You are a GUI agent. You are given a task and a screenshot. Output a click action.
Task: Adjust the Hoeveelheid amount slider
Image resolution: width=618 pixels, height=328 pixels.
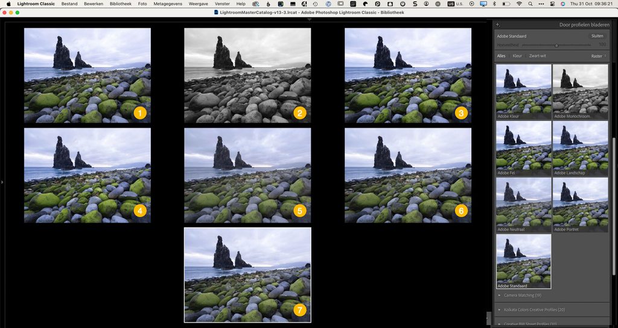tap(556, 45)
